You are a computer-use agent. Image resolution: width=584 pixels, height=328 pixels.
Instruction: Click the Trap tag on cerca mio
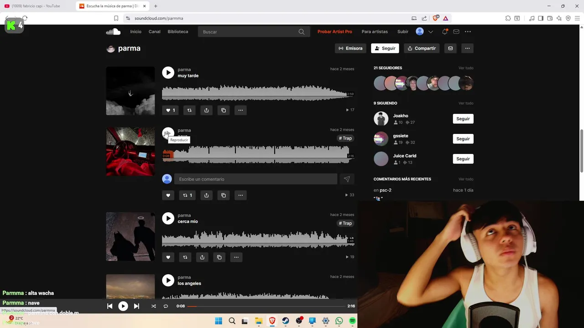tap(345, 223)
